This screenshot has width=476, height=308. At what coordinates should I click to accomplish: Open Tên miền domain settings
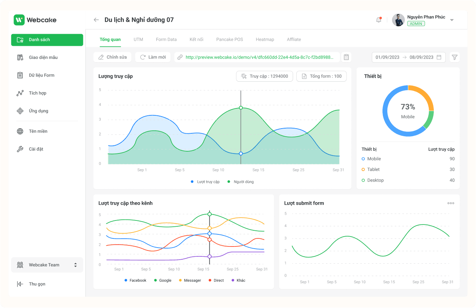click(x=39, y=131)
